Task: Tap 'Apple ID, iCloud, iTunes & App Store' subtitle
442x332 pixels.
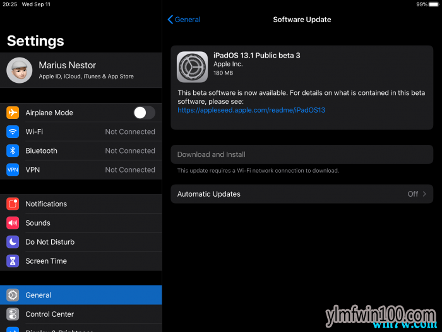Action: (x=87, y=77)
